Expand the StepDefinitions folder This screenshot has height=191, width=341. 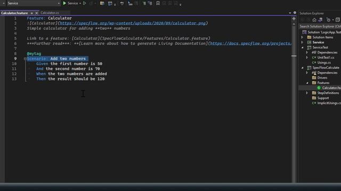coord(307,93)
